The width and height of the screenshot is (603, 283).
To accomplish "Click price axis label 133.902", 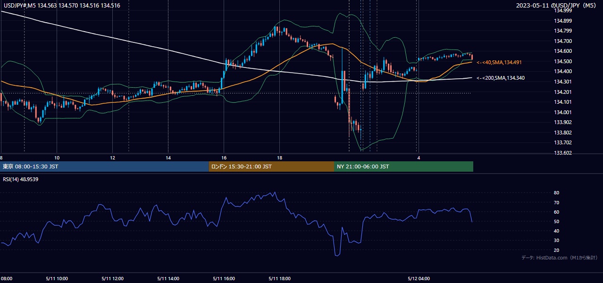I will [562, 122].
